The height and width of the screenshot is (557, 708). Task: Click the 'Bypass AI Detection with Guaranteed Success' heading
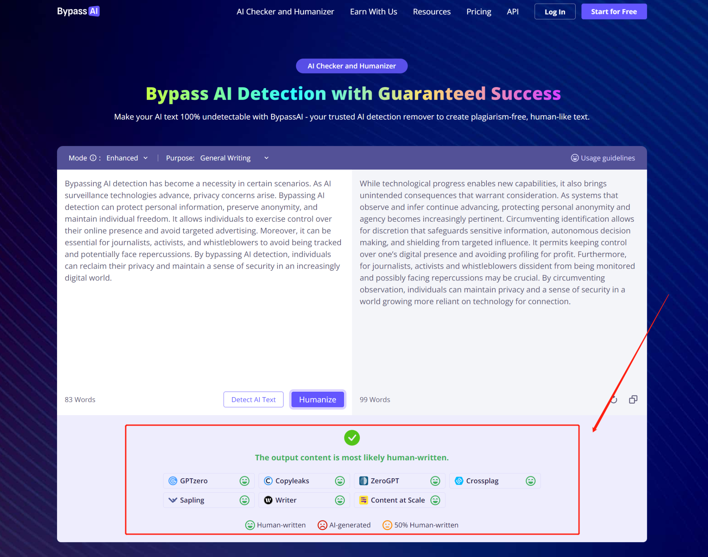tap(353, 94)
